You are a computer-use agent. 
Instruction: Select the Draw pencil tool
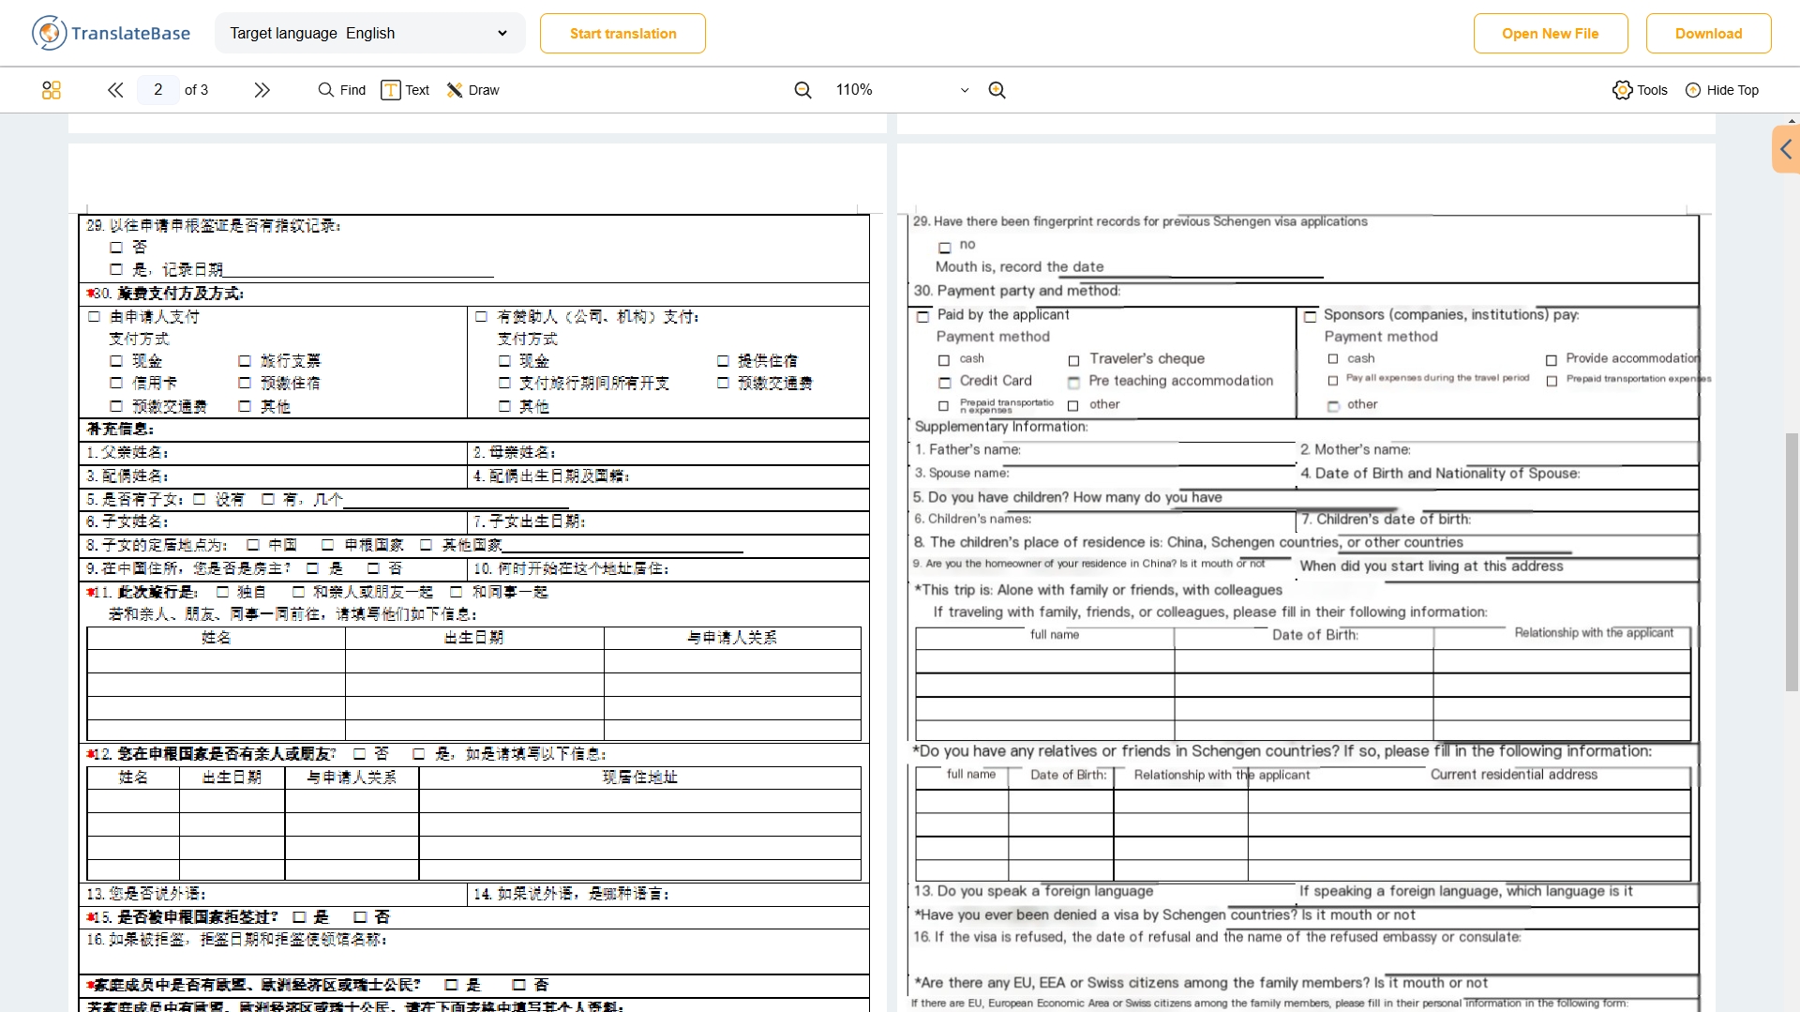coord(455,90)
